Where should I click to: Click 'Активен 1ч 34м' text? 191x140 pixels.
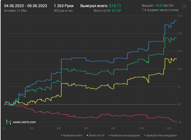[15, 11]
